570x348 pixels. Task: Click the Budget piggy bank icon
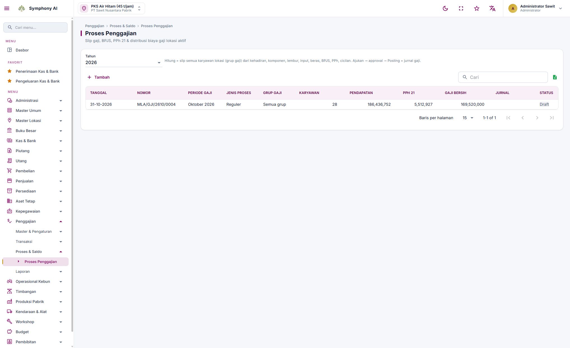click(10, 332)
